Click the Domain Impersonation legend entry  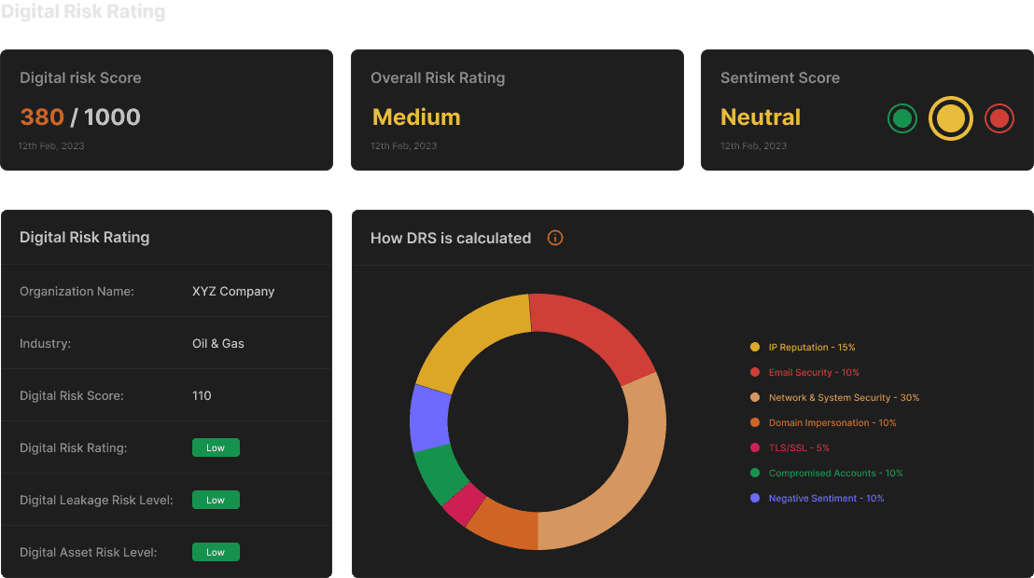pos(824,422)
